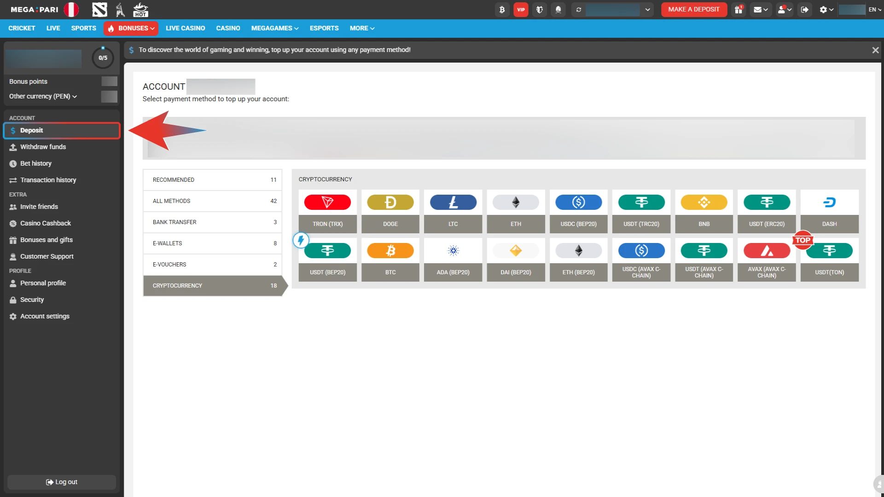This screenshot has height=497, width=884.
Task: Open the HOT games icon
Action: coord(140,10)
